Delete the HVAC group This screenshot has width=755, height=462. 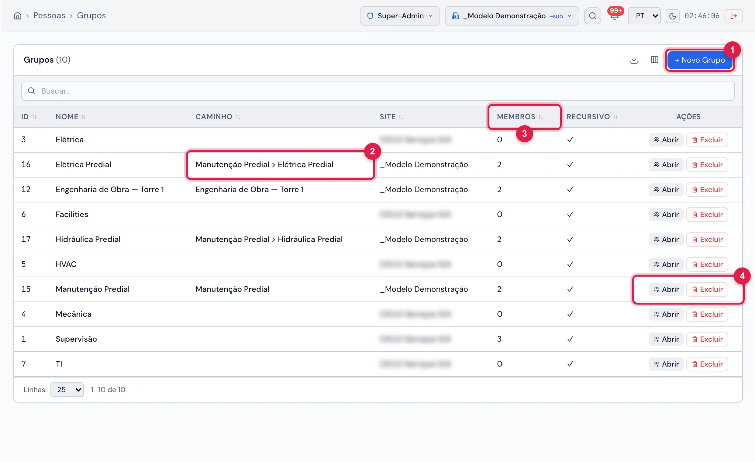(707, 264)
